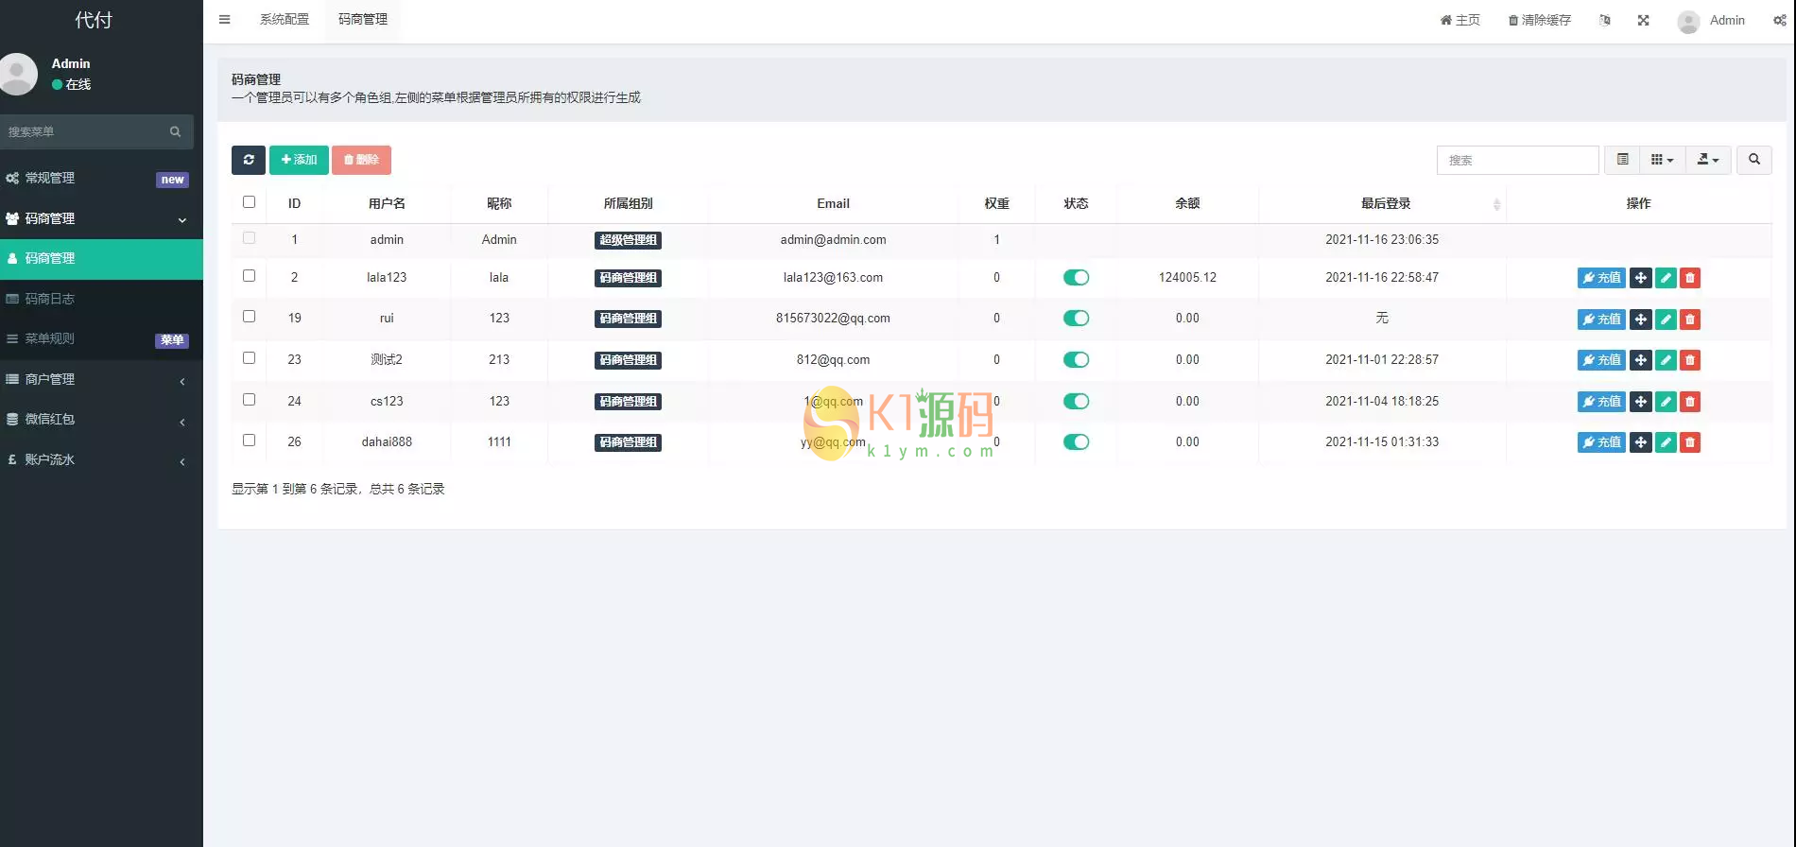
Task: Delete the cs123 row with trash icon
Action: coord(1690,402)
